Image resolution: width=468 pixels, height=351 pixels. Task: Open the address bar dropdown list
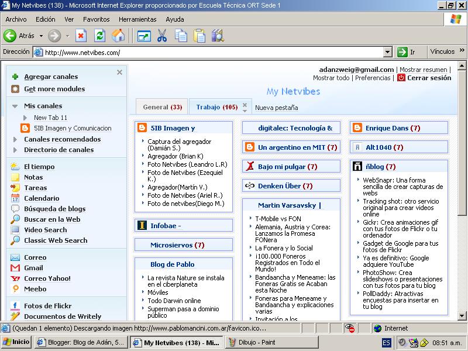pos(387,52)
